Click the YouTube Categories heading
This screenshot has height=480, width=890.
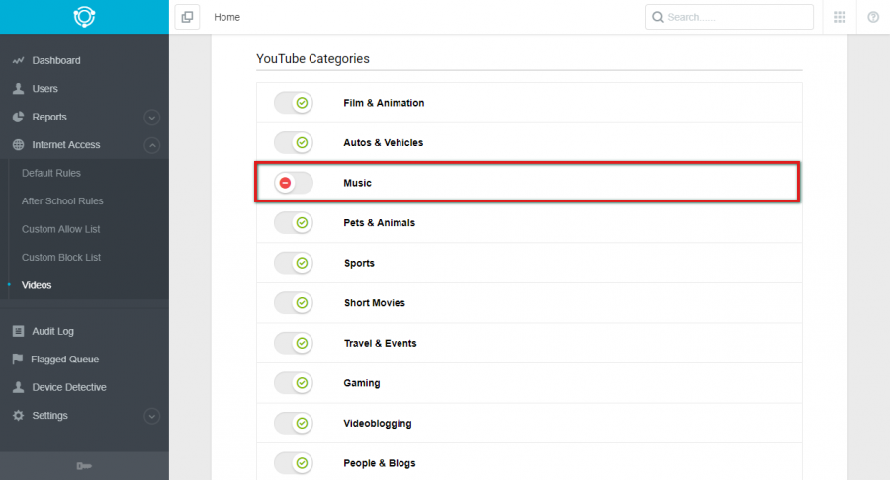pos(312,59)
